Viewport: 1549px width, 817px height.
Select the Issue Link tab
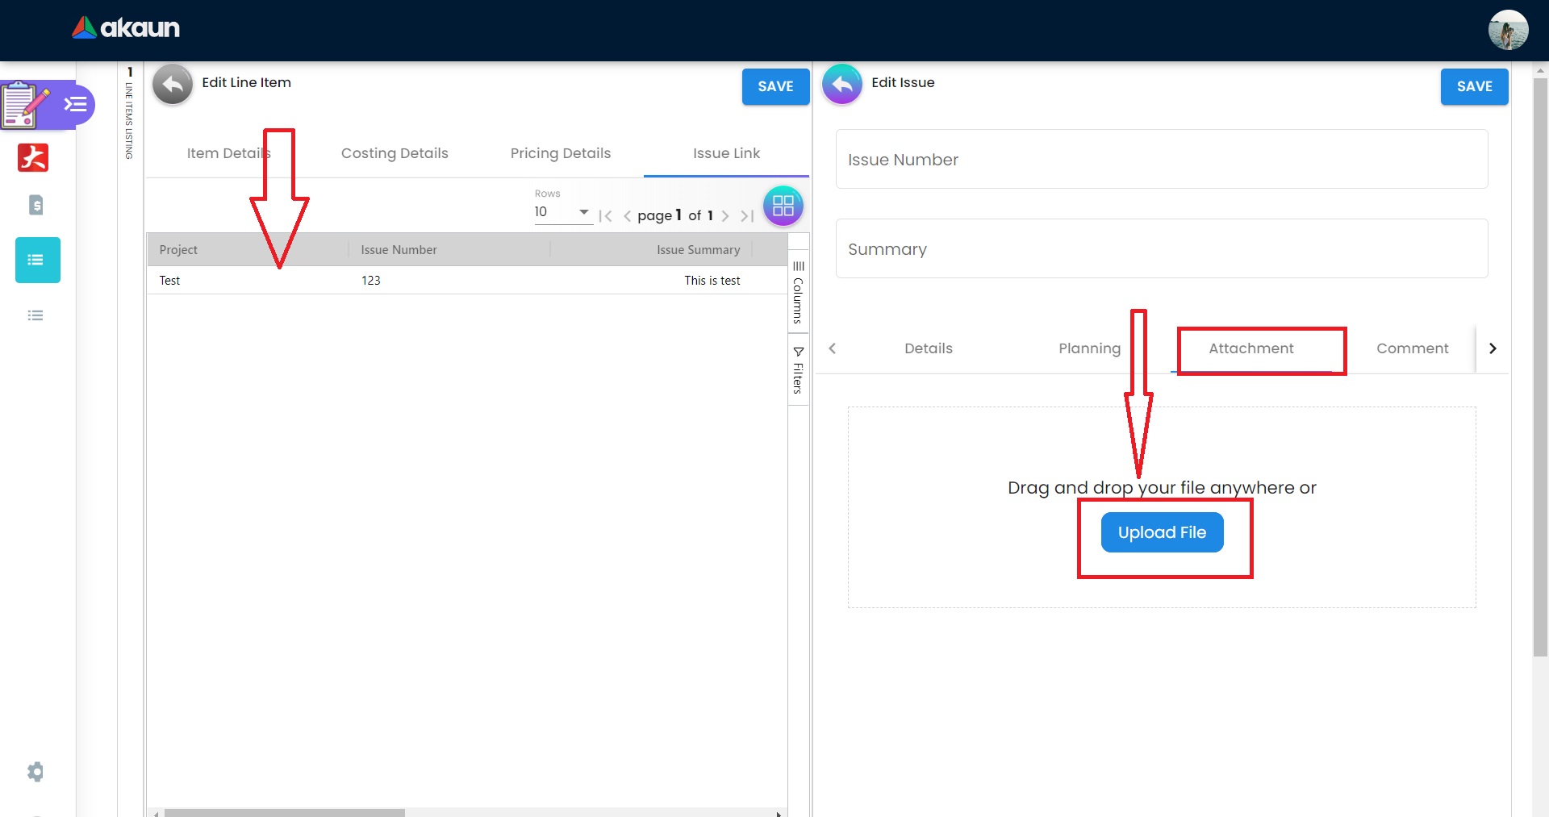[726, 153]
